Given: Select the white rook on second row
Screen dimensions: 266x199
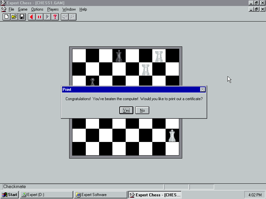Looking at the screenshot, I should click(x=146, y=70).
